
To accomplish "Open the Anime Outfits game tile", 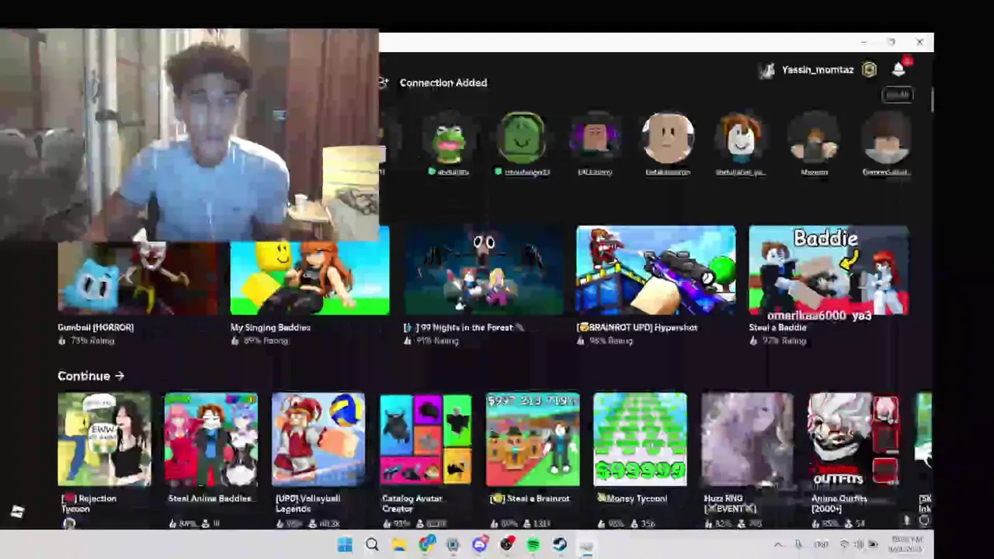I will (x=854, y=439).
